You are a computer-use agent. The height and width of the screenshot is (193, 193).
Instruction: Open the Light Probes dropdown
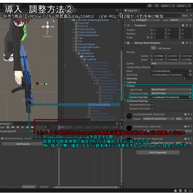click(171, 90)
